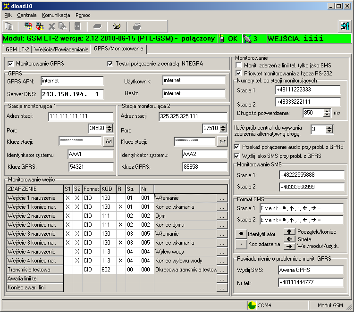This screenshot has width=354, height=312.
Task: Select Wejście 3 koniec nar. row header
Action: tap(35, 243)
